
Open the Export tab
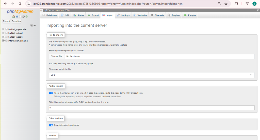point(93,15)
